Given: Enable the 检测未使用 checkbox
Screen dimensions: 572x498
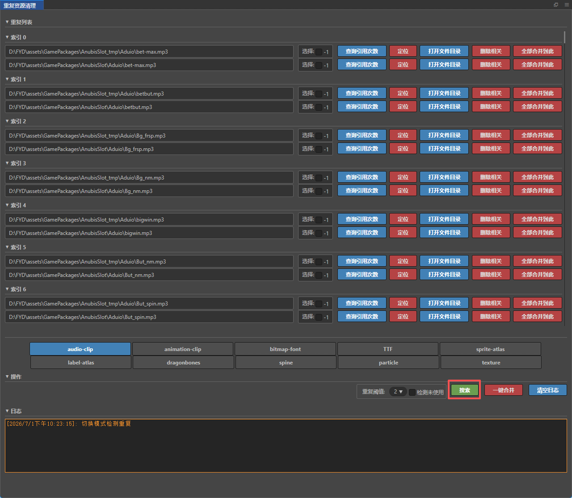Looking at the screenshot, I should (x=412, y=392).
